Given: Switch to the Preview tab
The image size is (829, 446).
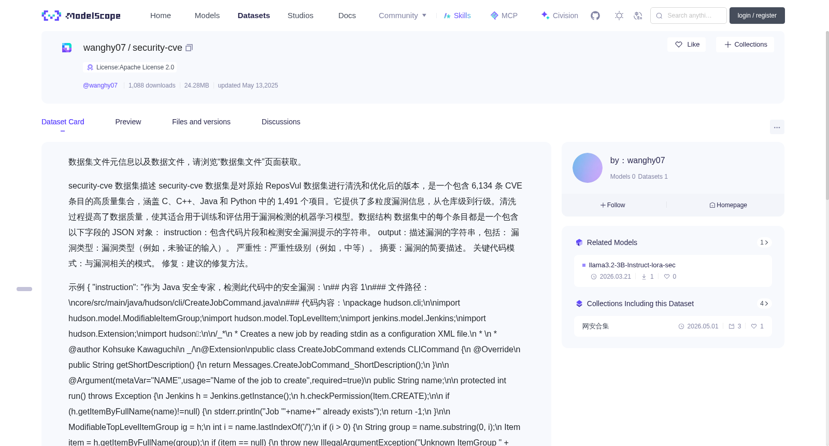Looking at the screenshot, I should coord(128,122).
